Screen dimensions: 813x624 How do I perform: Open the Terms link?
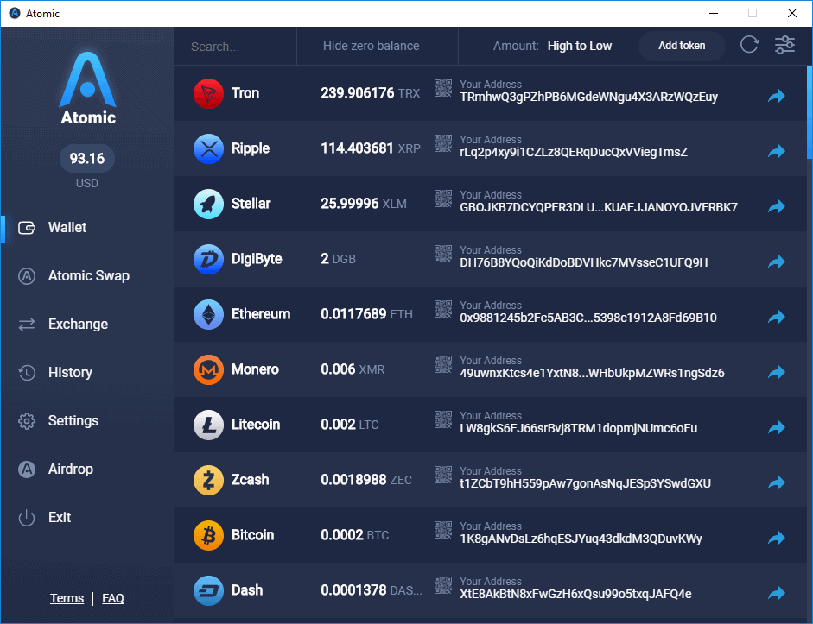click(67, 599)
